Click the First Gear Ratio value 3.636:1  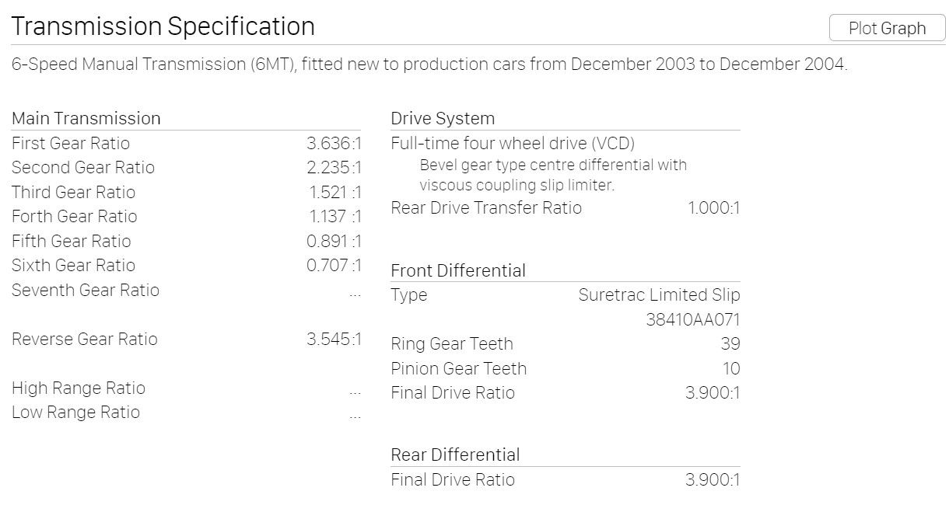(334, 143)
